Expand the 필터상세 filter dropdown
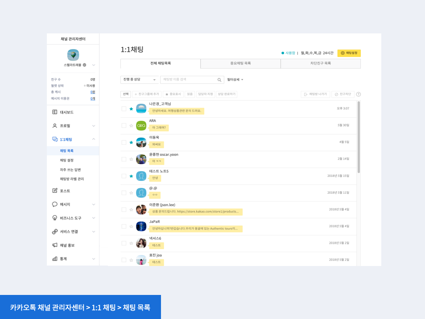425x319 pixels. 235,80
